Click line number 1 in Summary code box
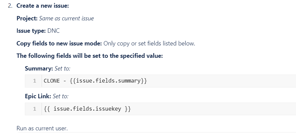This screenshot has width=296, height=133. pyautogui.click(x=35, y=81)
